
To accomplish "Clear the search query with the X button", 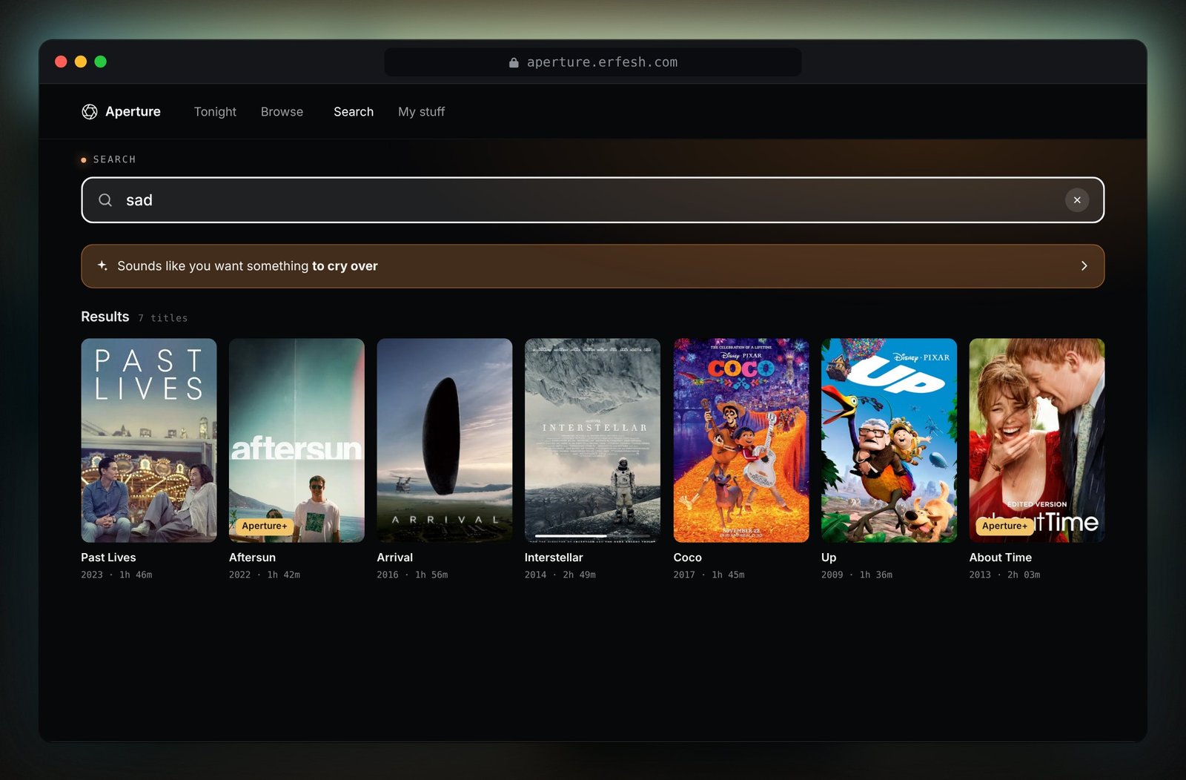I will click(x=1077, y=200).
